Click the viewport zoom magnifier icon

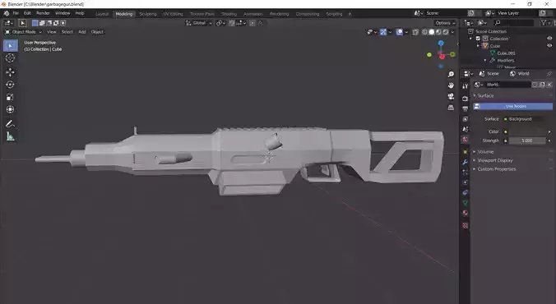click(451, 74)
